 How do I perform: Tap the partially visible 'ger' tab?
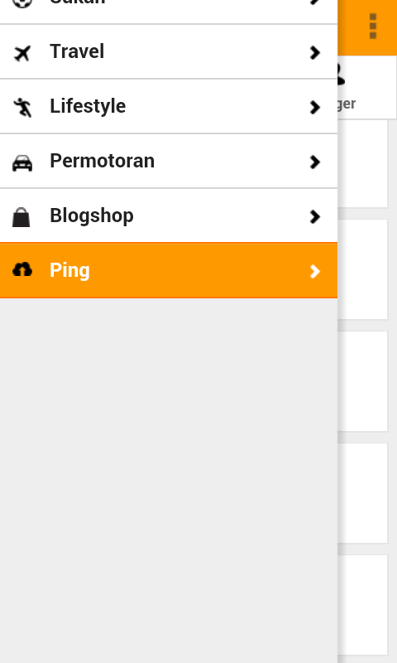(x=366, y=88)
